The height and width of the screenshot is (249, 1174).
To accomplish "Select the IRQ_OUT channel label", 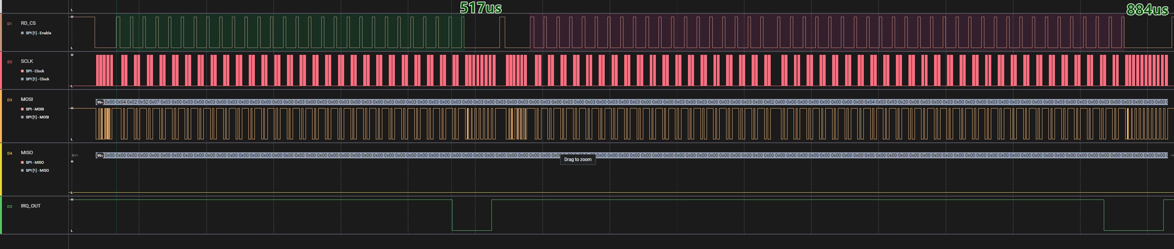I will [x=31, y=206].
